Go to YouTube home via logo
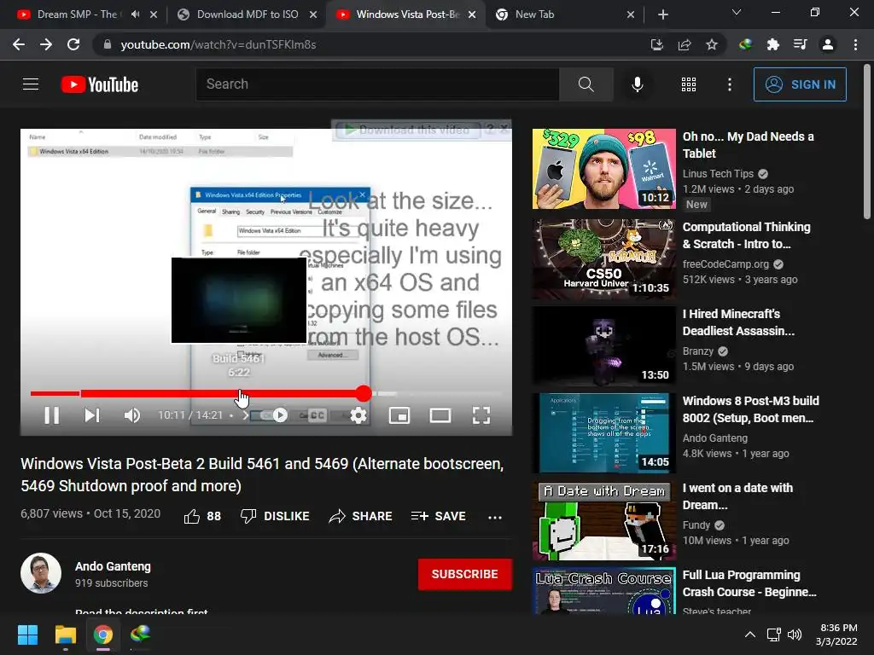874x655 pixels. coord(100,84)
